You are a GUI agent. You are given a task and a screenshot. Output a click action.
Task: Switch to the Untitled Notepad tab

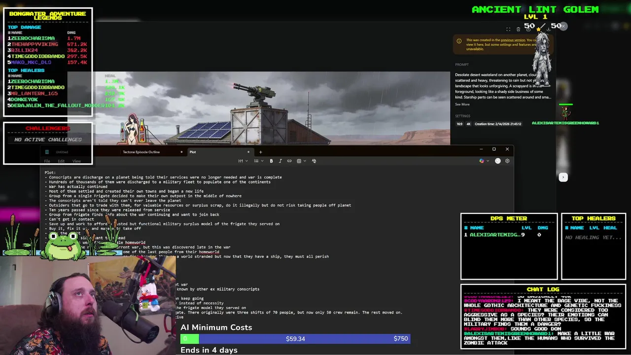(x=62, y=152)
